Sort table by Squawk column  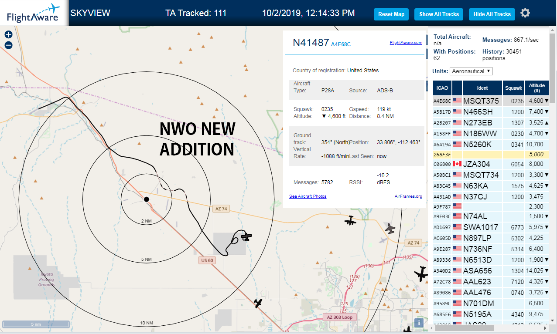coord(513,88)
